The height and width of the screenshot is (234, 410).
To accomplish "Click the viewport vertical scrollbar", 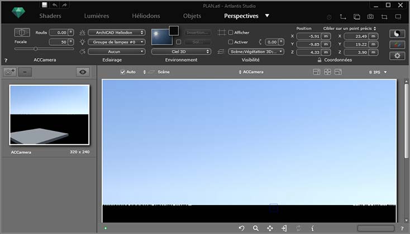I will 406,121.
